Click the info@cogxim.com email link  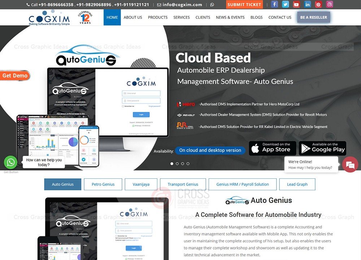coord(182,5)
